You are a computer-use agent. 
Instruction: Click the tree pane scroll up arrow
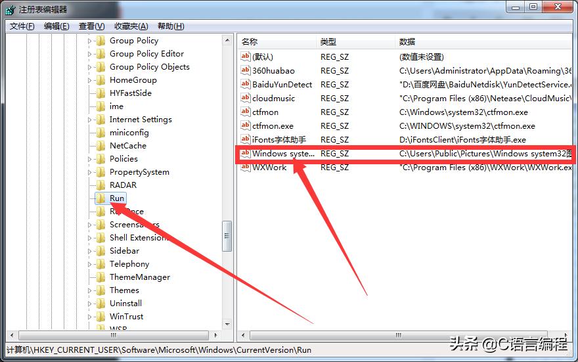click(227, 40)
